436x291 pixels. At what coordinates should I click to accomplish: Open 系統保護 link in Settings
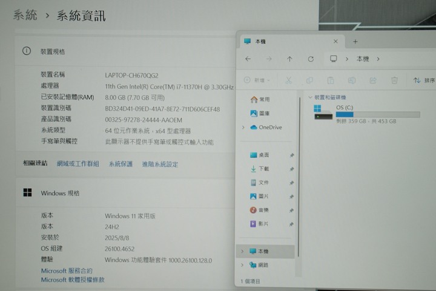click(121, 164)
